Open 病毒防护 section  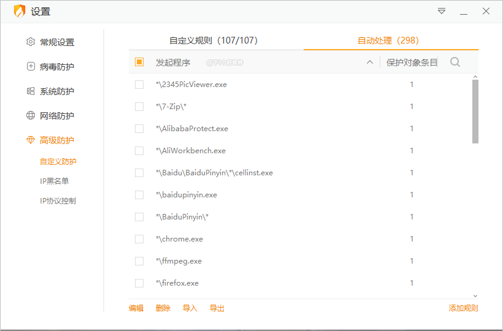(57, 67)
